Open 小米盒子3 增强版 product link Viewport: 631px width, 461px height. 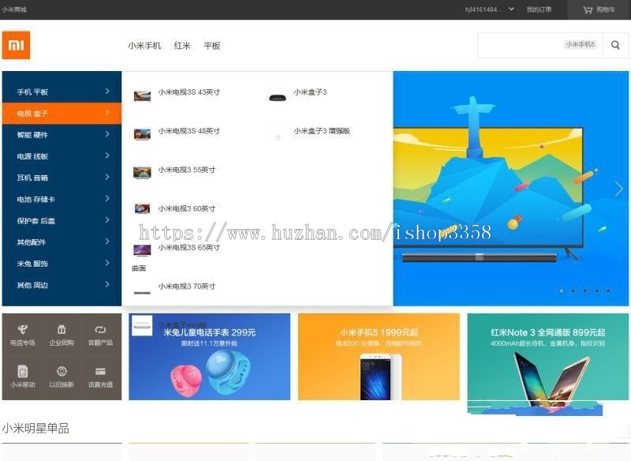pyautogui.click(x=322, y=131)
